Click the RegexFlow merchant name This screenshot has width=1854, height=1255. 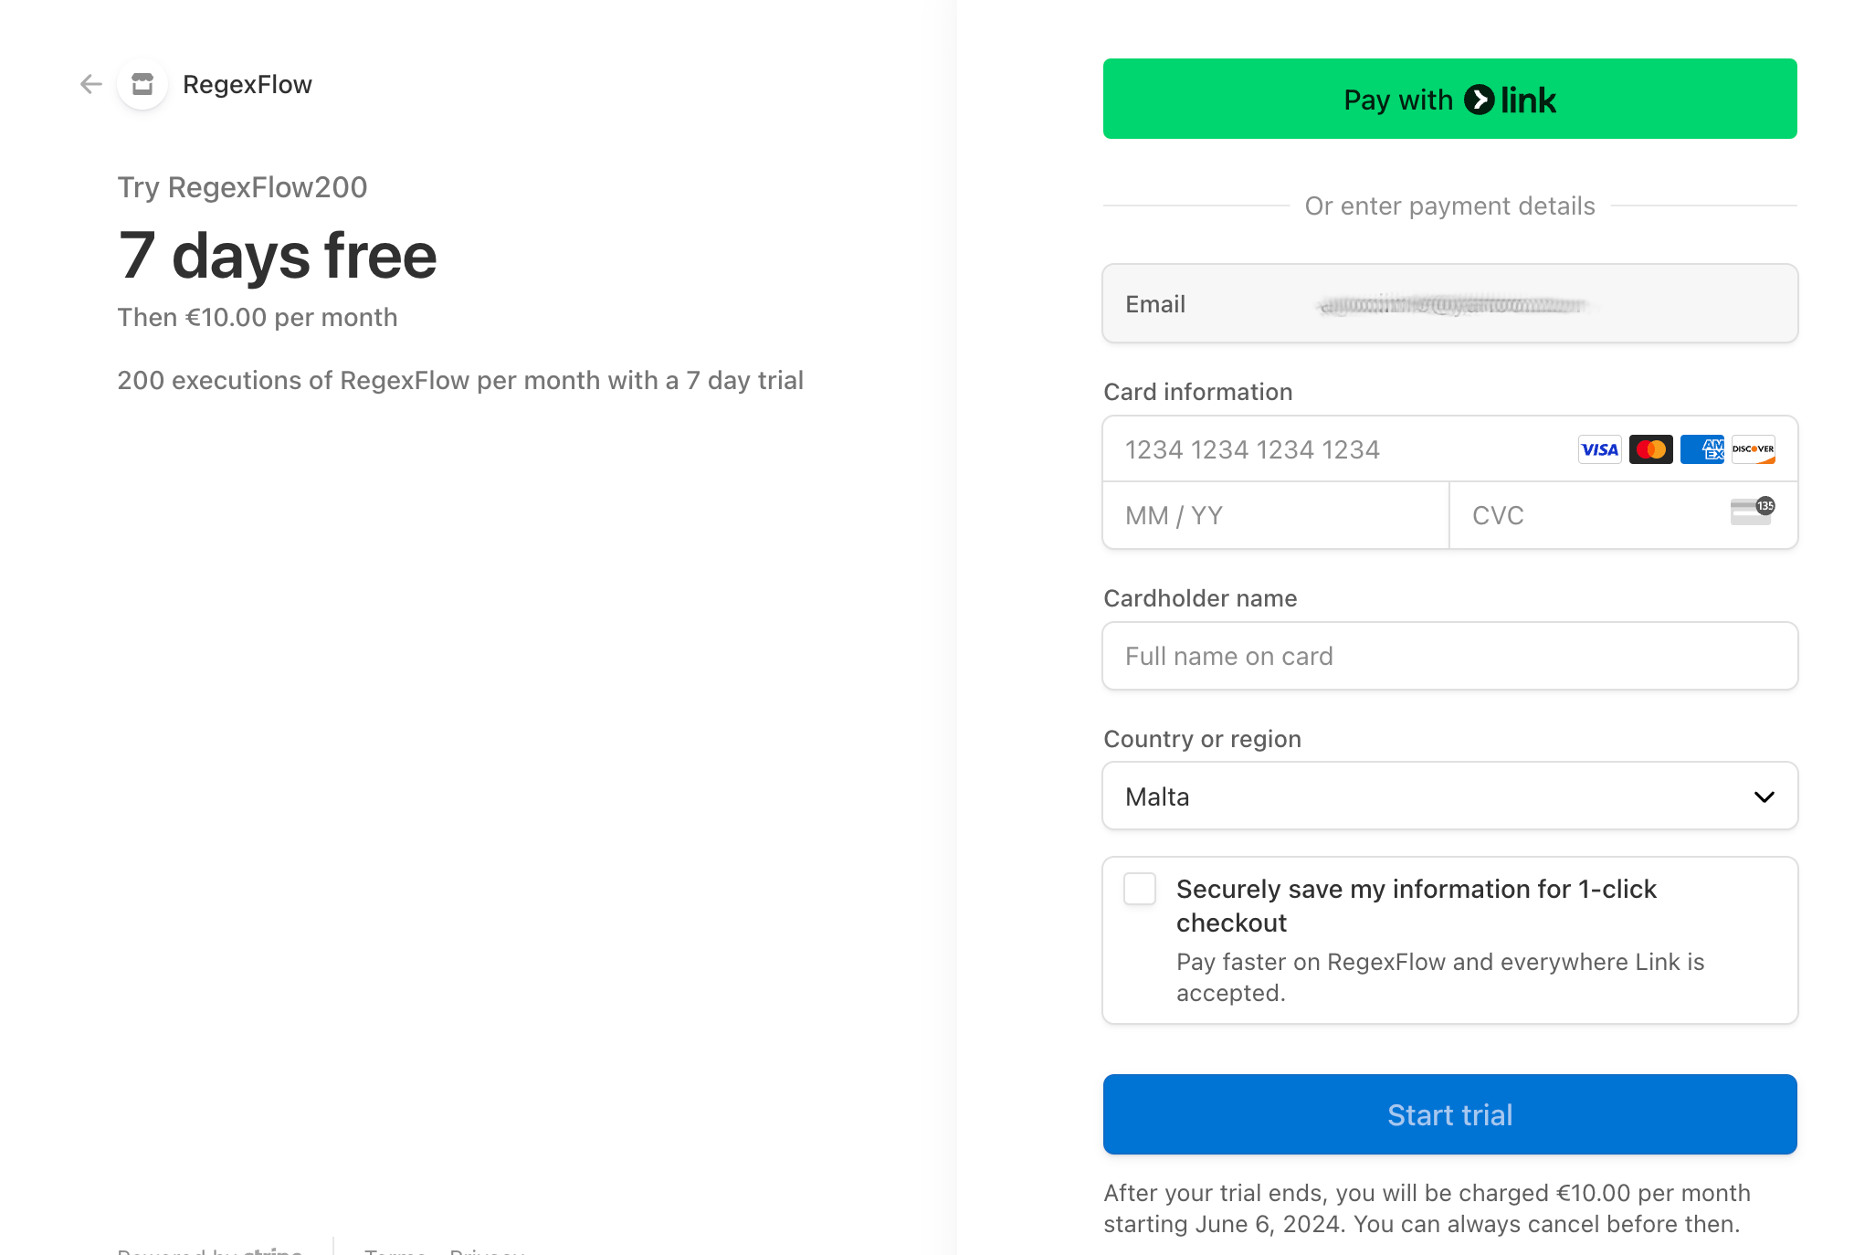tap(248, 85)
